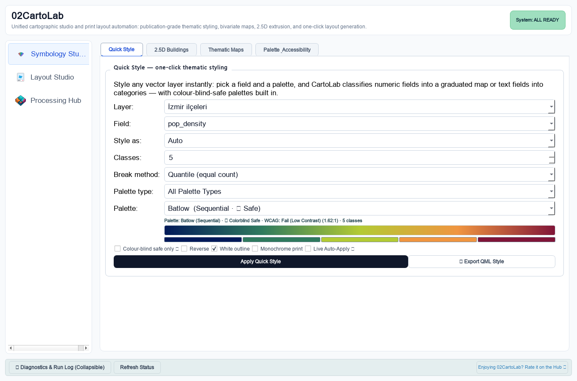The width and height of the screenshot is (577, 381).
Task: Turn on Live Auto-Apply checkbox
Action: pos(308,249)
